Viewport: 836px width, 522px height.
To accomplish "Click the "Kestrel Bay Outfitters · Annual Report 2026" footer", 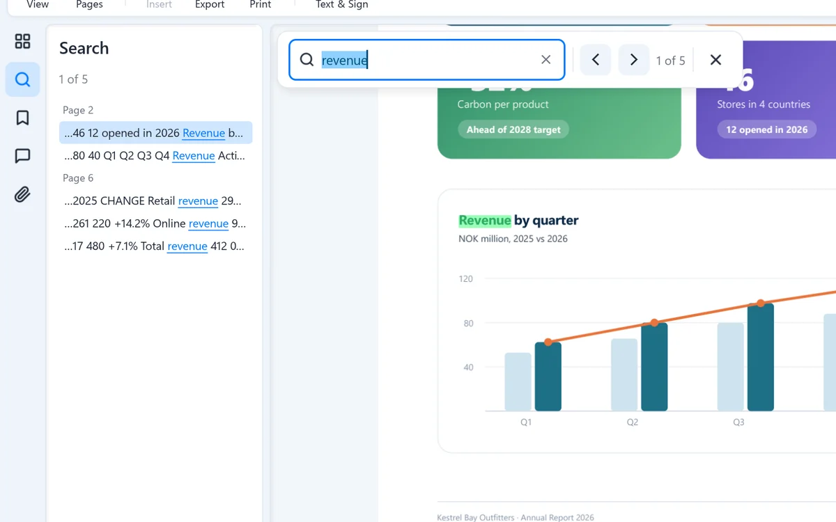I will pyautogui.click(x=516, y=517).
